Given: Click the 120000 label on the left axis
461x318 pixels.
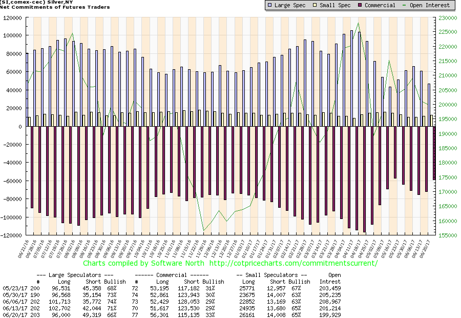Looking at the screenshot, I should coord(15,17).
